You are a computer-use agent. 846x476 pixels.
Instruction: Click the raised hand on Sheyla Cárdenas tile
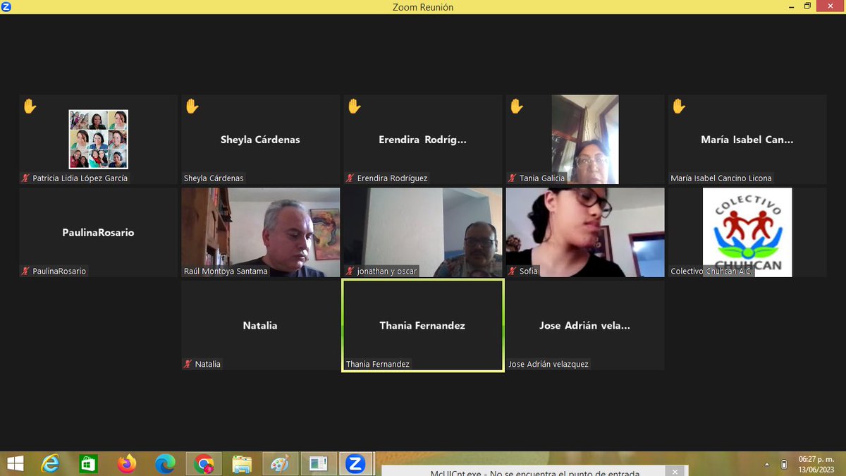coord(192,106)
